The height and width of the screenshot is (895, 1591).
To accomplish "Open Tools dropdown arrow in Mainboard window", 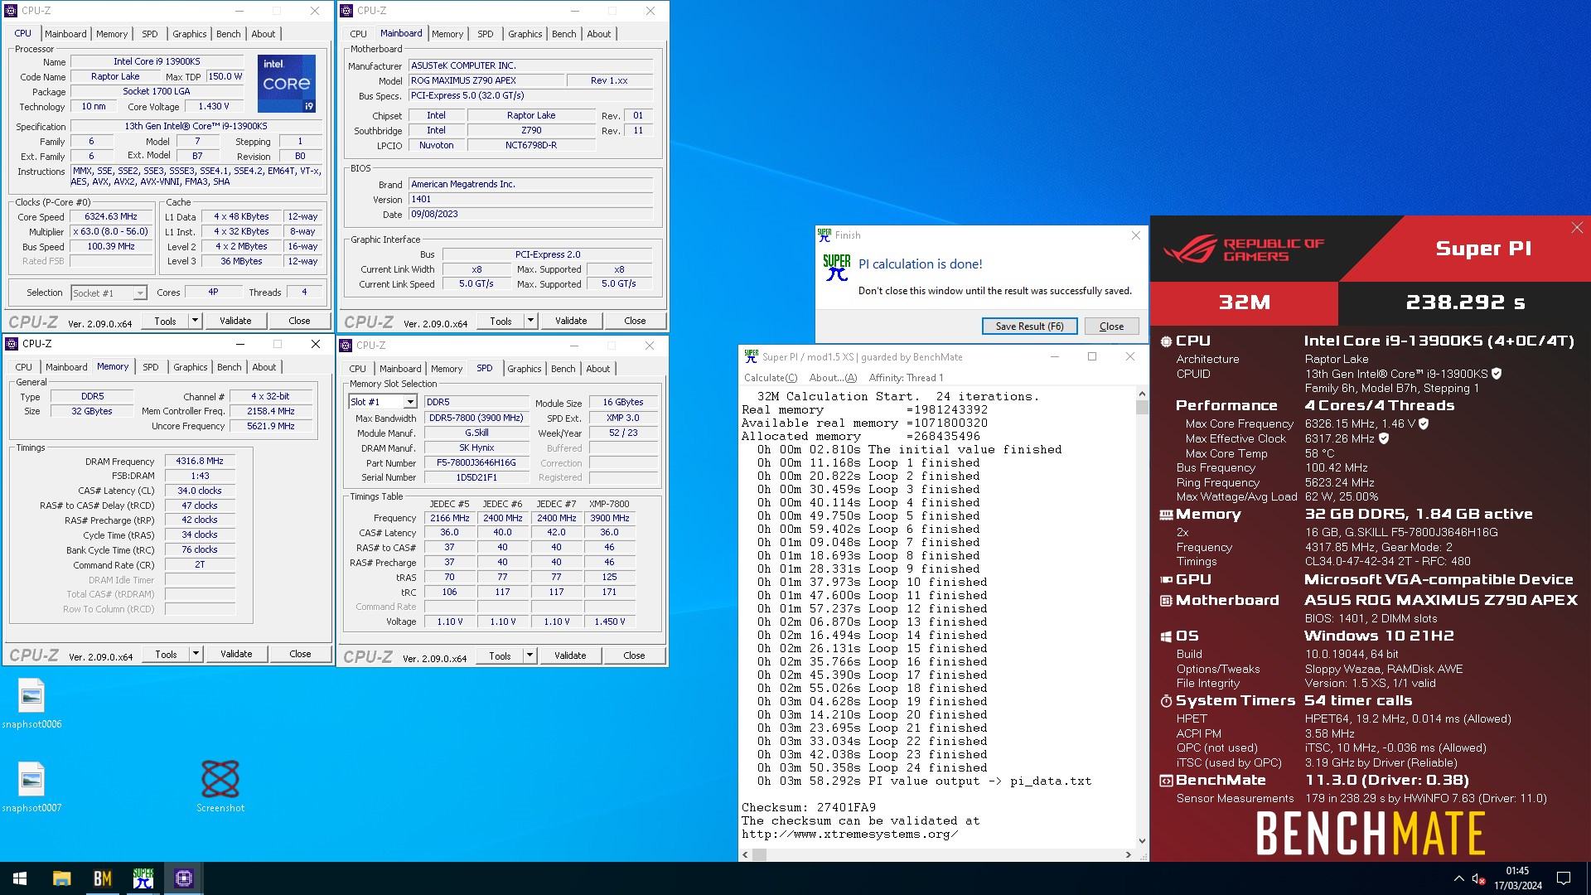I will pos(530,321).
